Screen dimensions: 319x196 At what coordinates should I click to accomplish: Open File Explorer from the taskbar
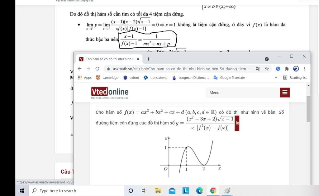click(158, 190)
